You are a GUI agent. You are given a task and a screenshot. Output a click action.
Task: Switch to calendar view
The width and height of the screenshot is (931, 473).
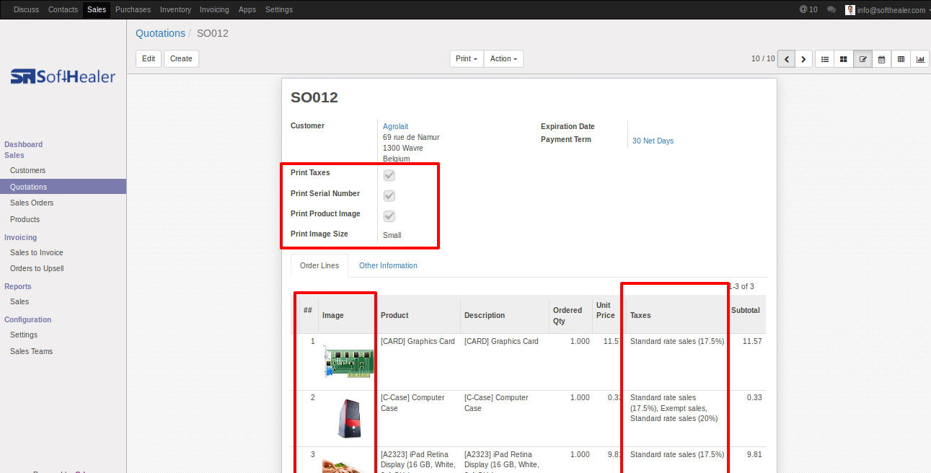pyautogui.click(x=881, y=59)
